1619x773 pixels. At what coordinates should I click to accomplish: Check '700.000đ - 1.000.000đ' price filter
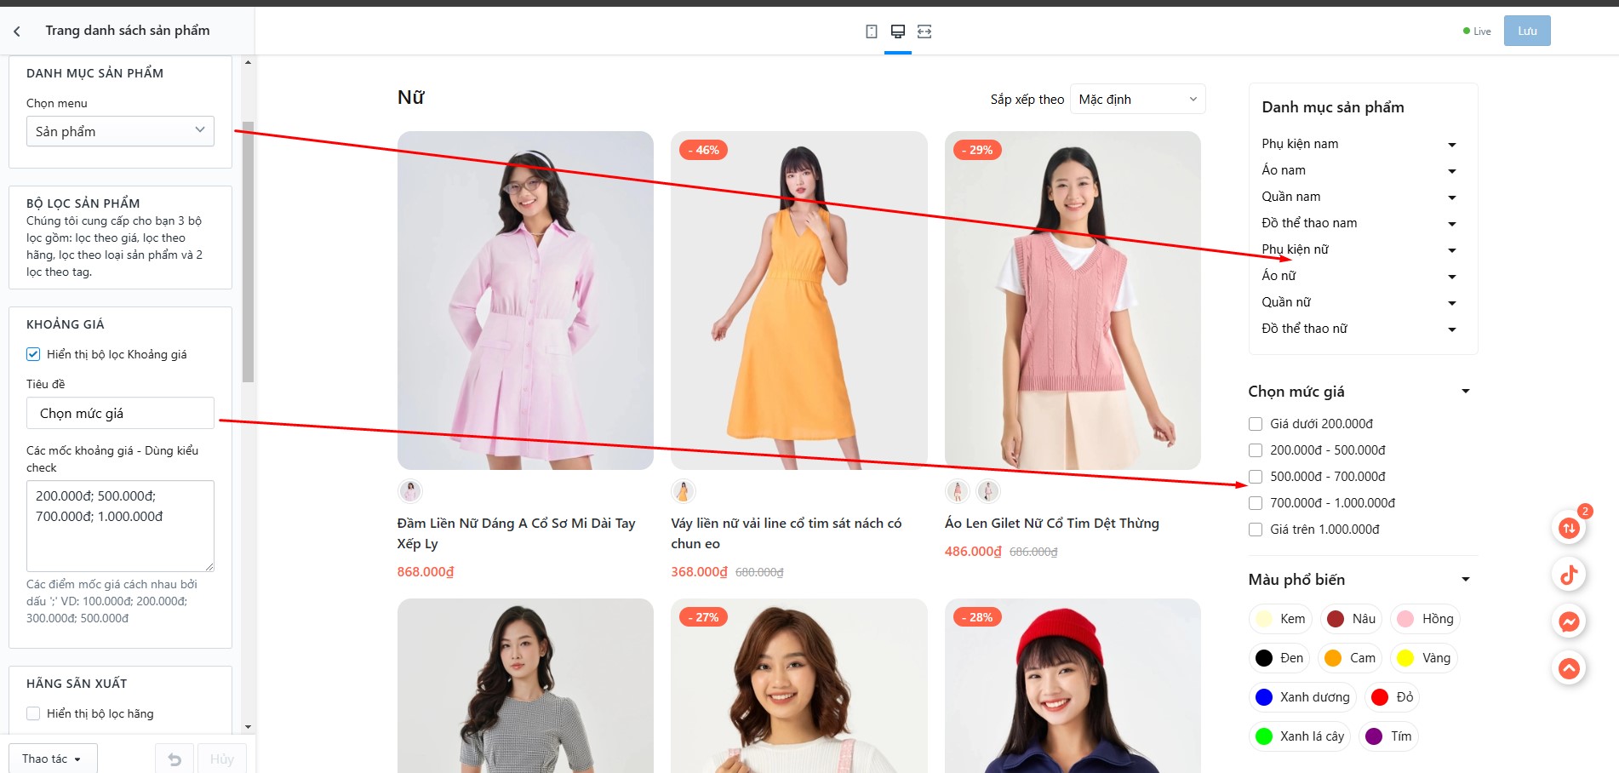(x=1256, y=503)
